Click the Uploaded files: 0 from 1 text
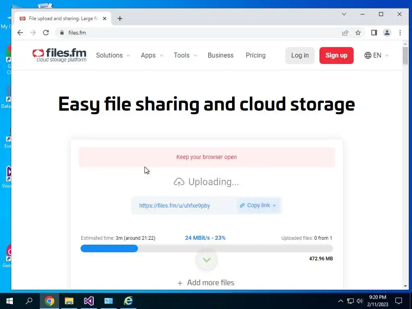412x309 pixels. [x=307, y=238]
